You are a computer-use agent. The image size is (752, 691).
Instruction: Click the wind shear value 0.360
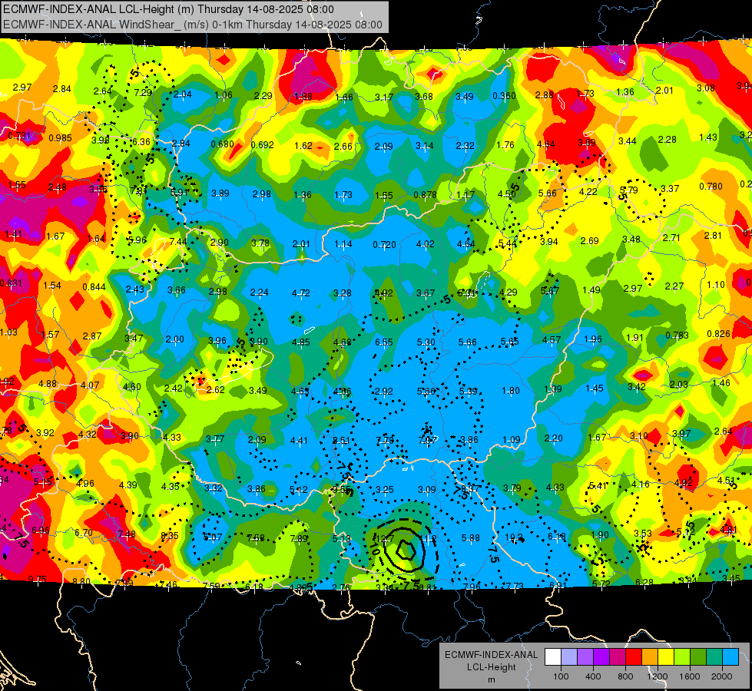coord(504,96)
